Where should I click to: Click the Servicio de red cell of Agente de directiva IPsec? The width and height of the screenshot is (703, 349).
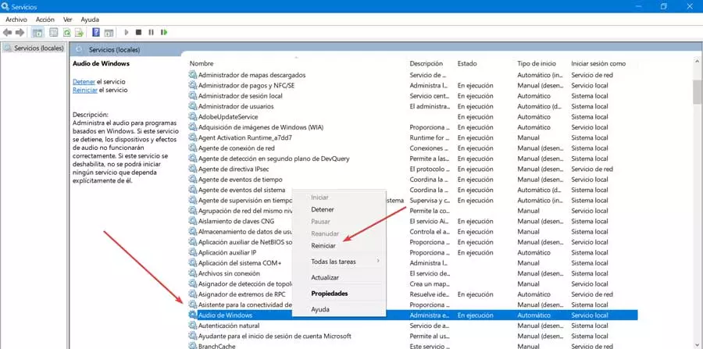(592, 169)
